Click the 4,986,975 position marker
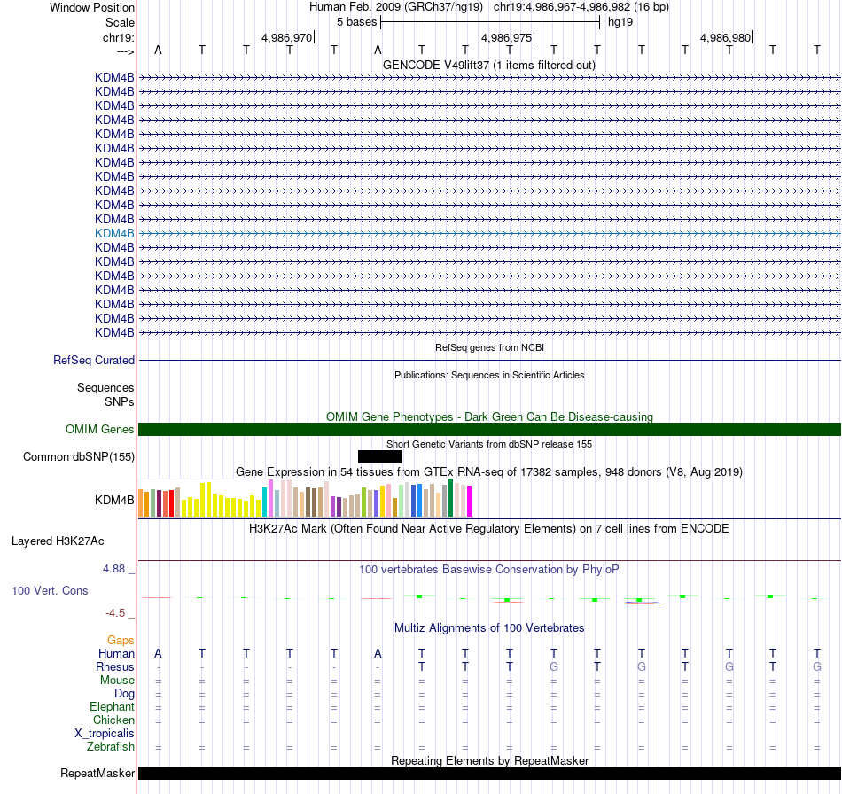Image resolution: width=842 pixels, height=794 pixels. (506, 37)
